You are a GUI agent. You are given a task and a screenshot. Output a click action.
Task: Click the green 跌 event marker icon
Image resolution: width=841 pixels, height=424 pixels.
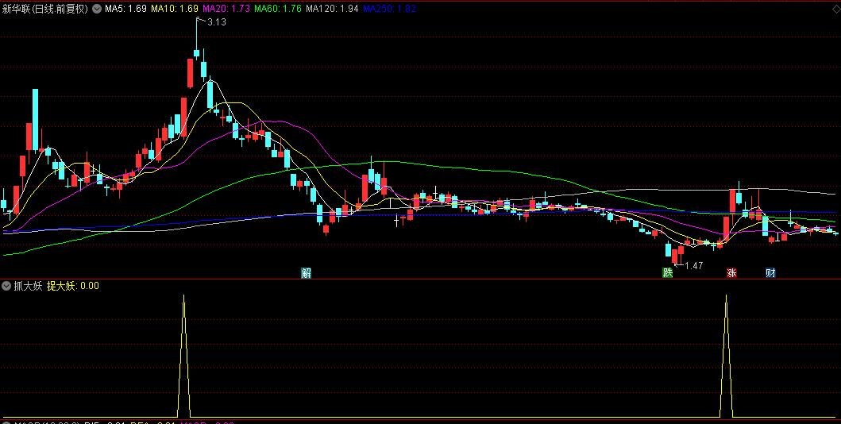[667, 273]
